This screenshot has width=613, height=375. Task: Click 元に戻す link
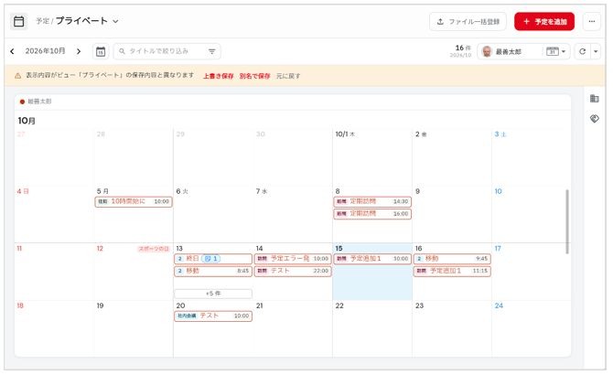tap(288, 76)
